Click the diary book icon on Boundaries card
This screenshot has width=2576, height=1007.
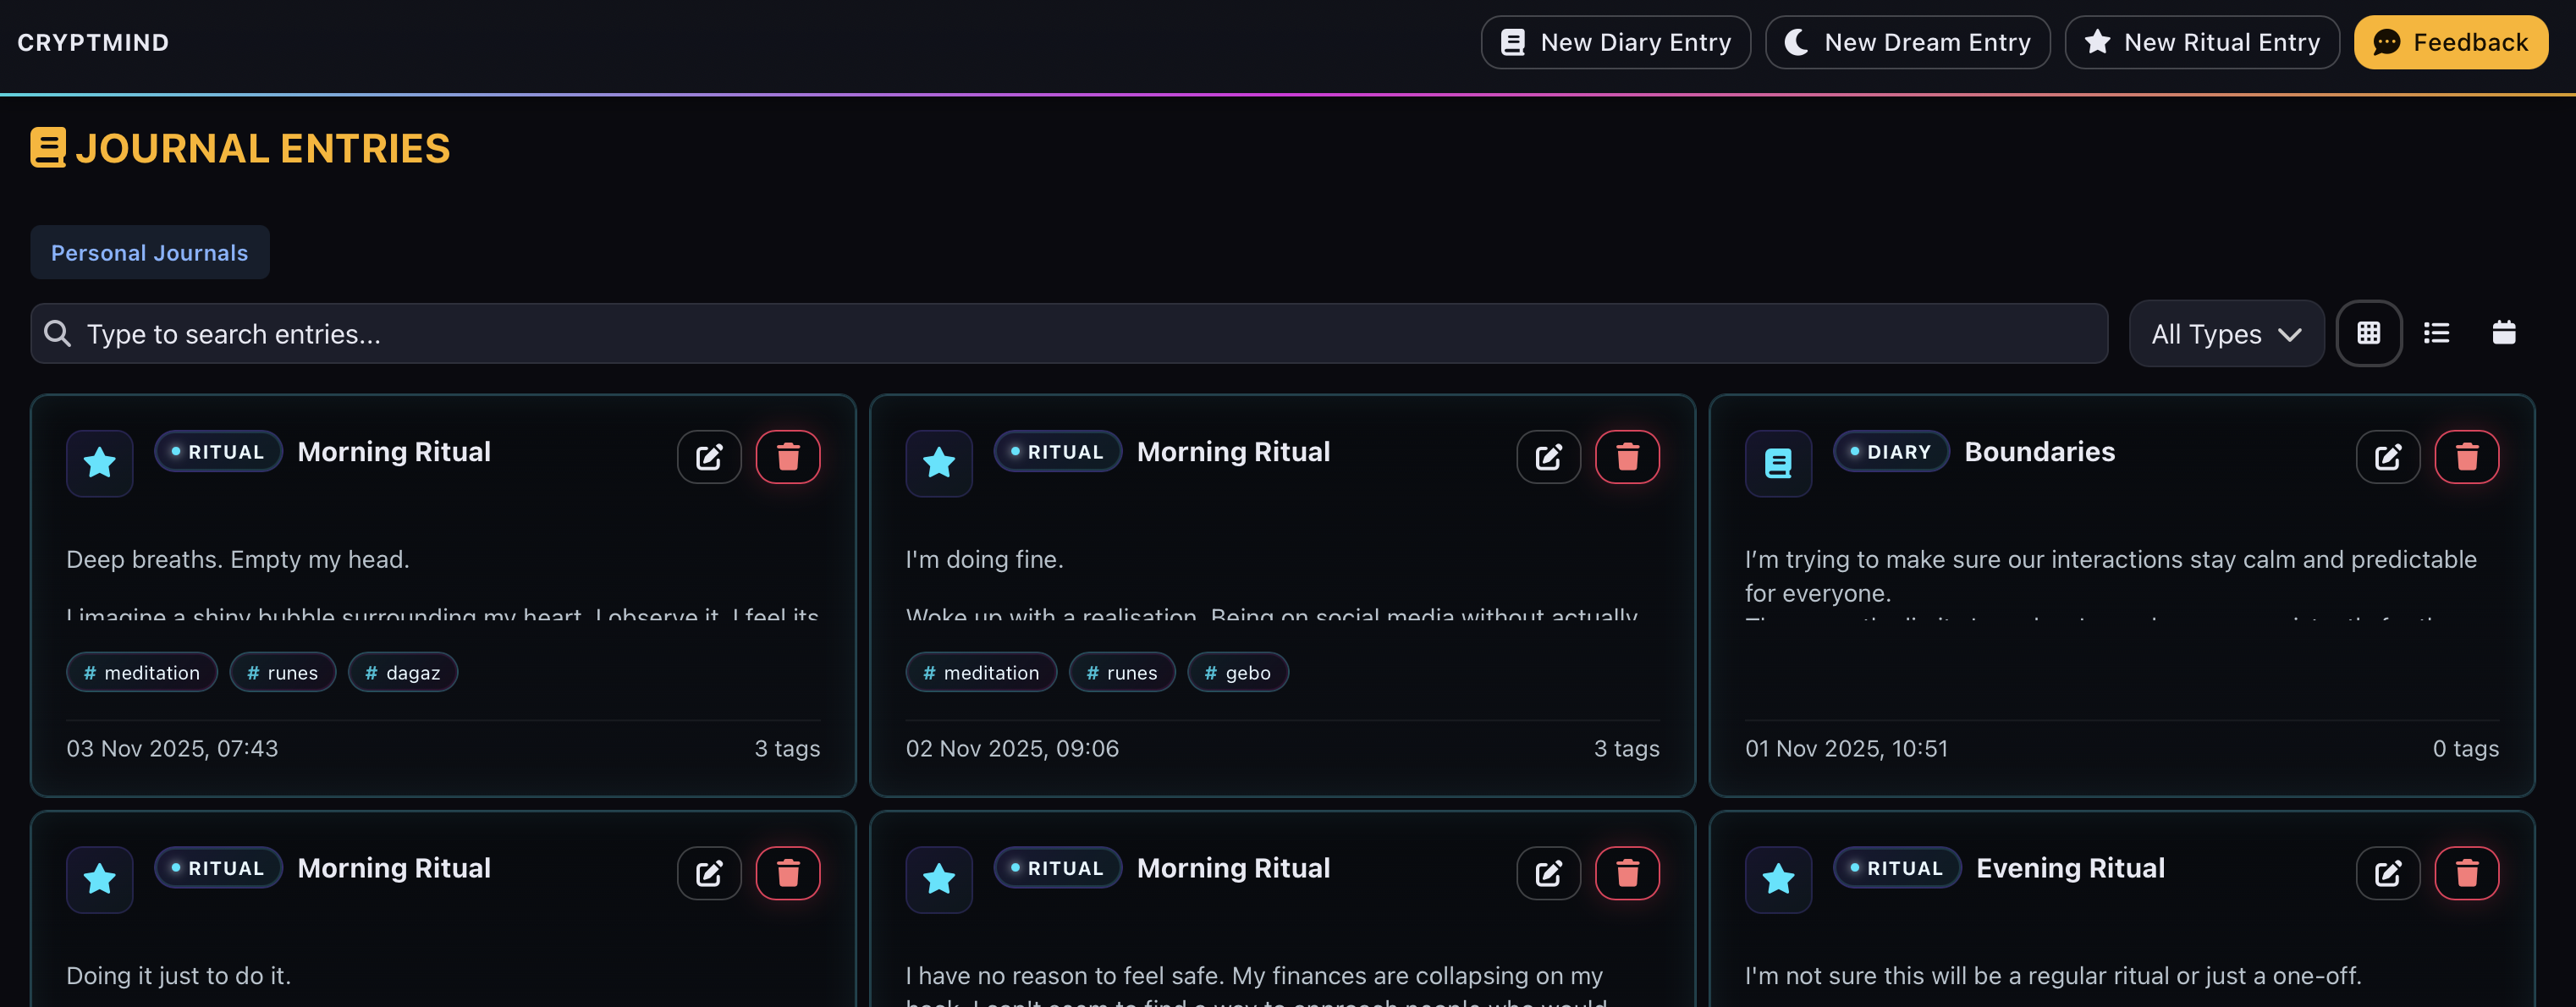click(1778, 463)
